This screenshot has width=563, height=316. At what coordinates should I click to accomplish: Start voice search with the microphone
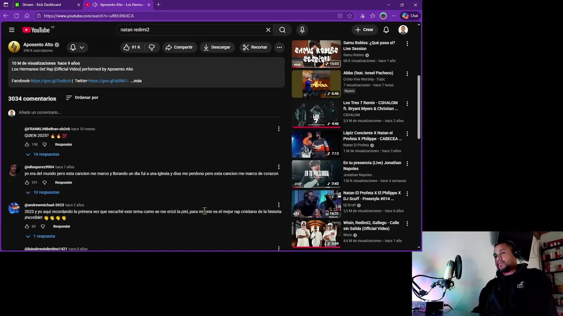point(302,30)
